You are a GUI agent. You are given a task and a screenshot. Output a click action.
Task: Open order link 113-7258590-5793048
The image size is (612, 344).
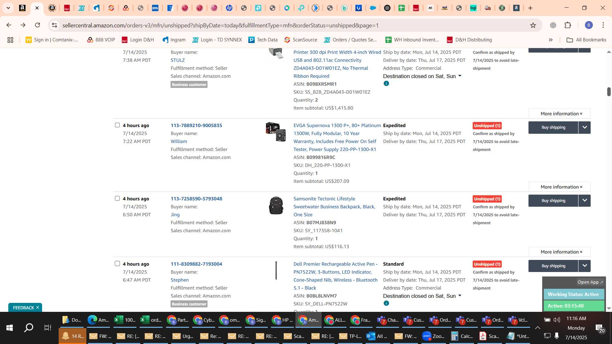196,199
